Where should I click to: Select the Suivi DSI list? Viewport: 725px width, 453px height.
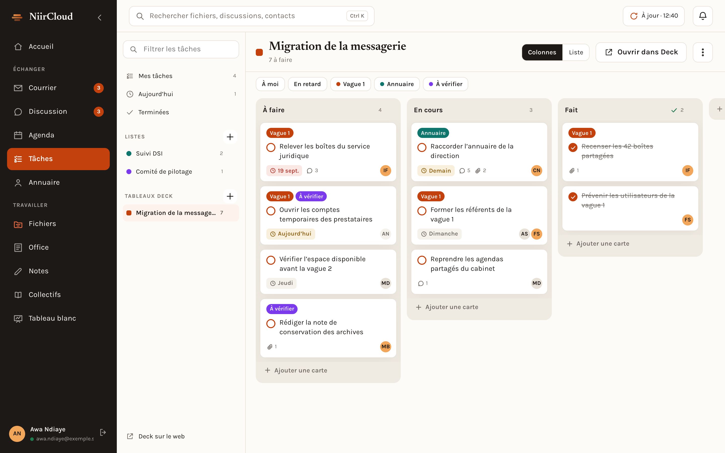181,154
